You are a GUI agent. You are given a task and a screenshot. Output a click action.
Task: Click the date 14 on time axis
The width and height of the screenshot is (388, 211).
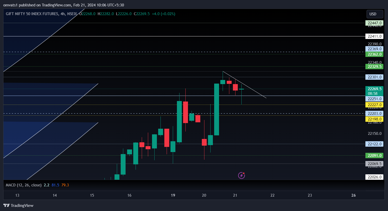tap(55, 195)
